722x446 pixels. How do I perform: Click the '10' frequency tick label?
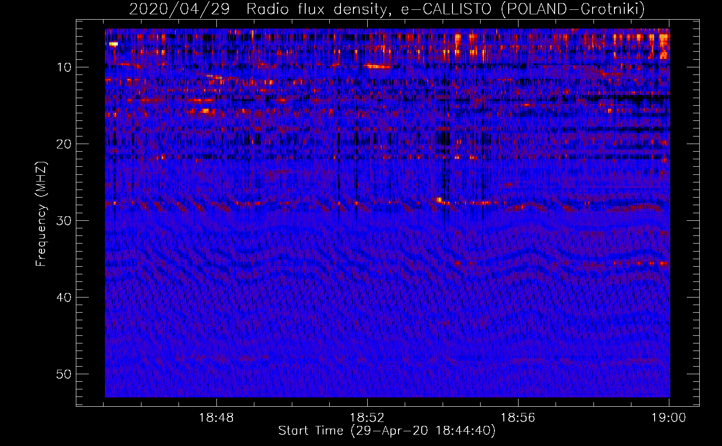coord(64,67)
